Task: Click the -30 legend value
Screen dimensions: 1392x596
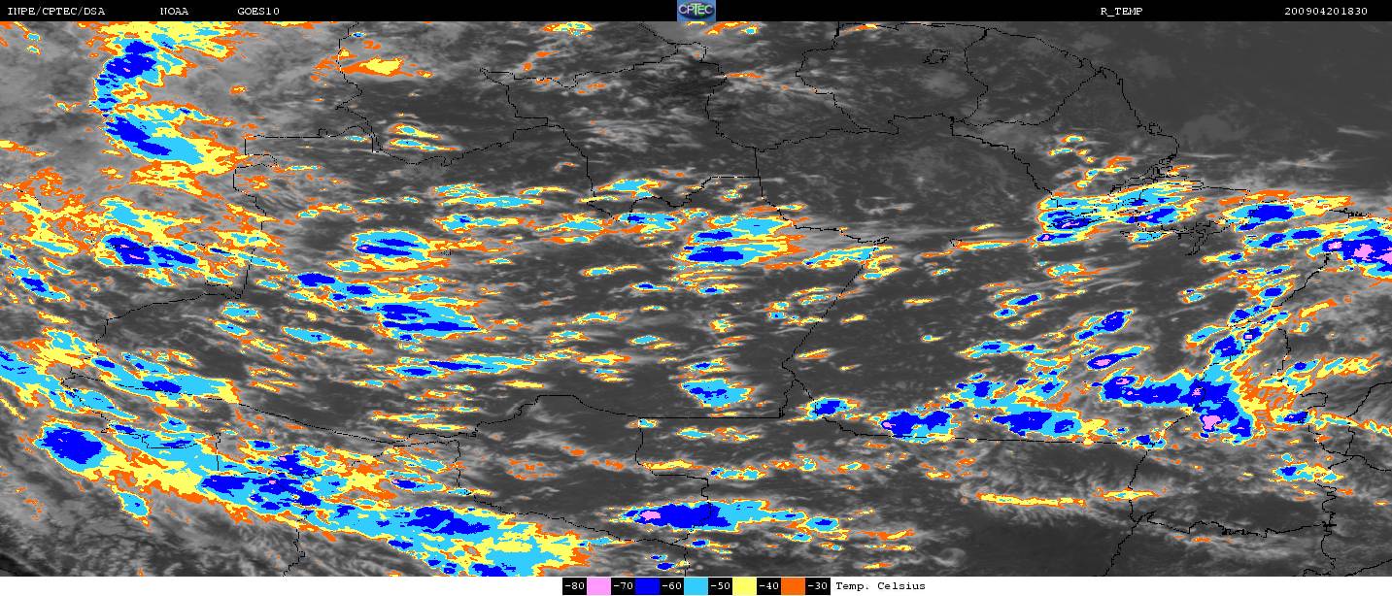Action: 818,586
